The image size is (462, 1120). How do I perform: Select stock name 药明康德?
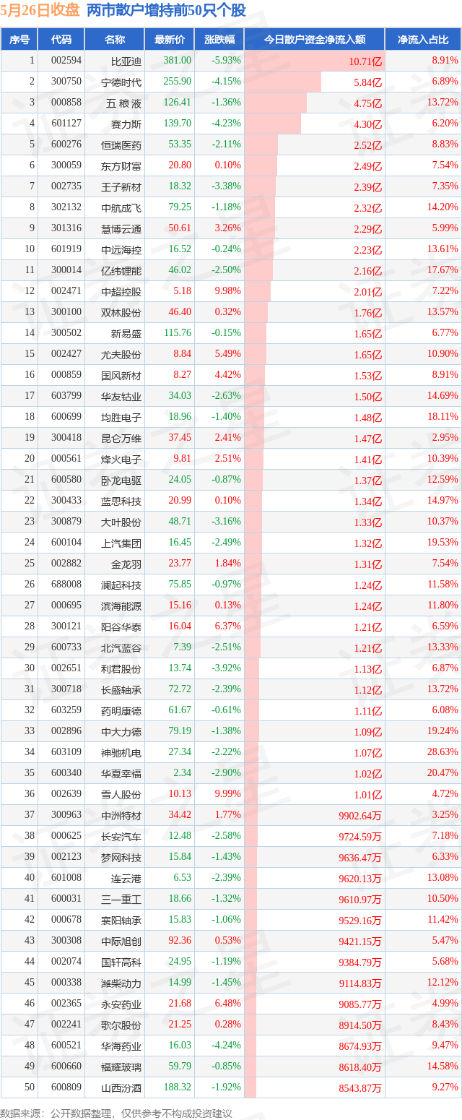tap(121, 711)
